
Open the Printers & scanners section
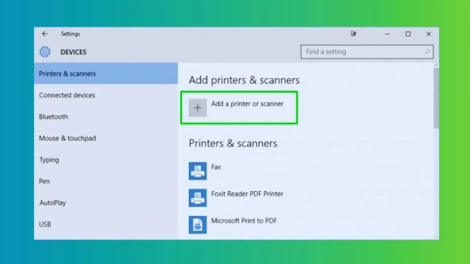tap(67, 74)
